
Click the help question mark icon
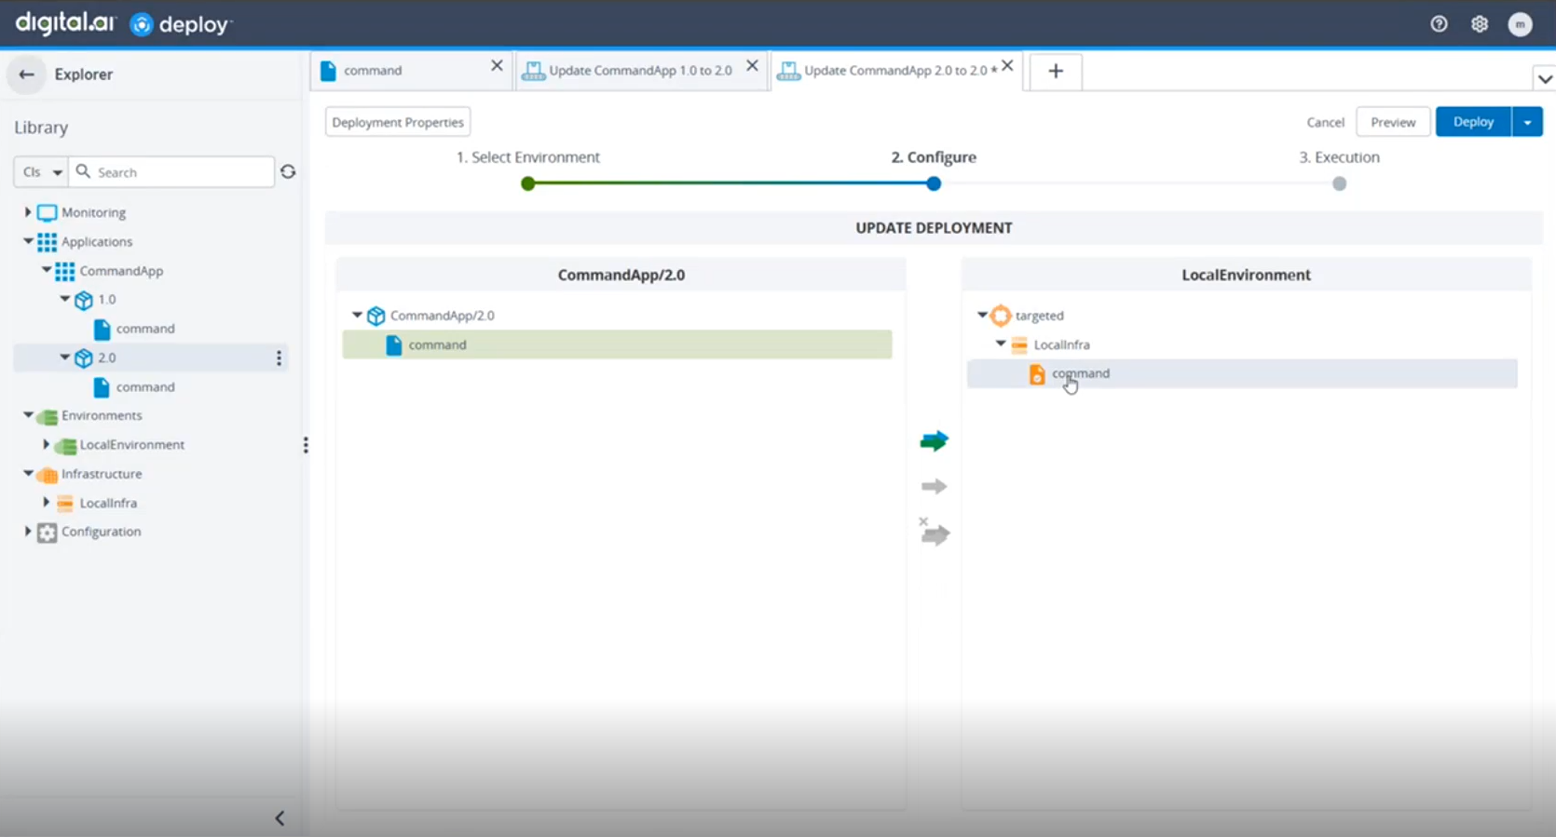(x=1439, y=24)
